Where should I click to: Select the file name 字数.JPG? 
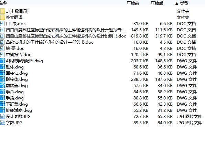pyautogui.click(x=14, y=123)
